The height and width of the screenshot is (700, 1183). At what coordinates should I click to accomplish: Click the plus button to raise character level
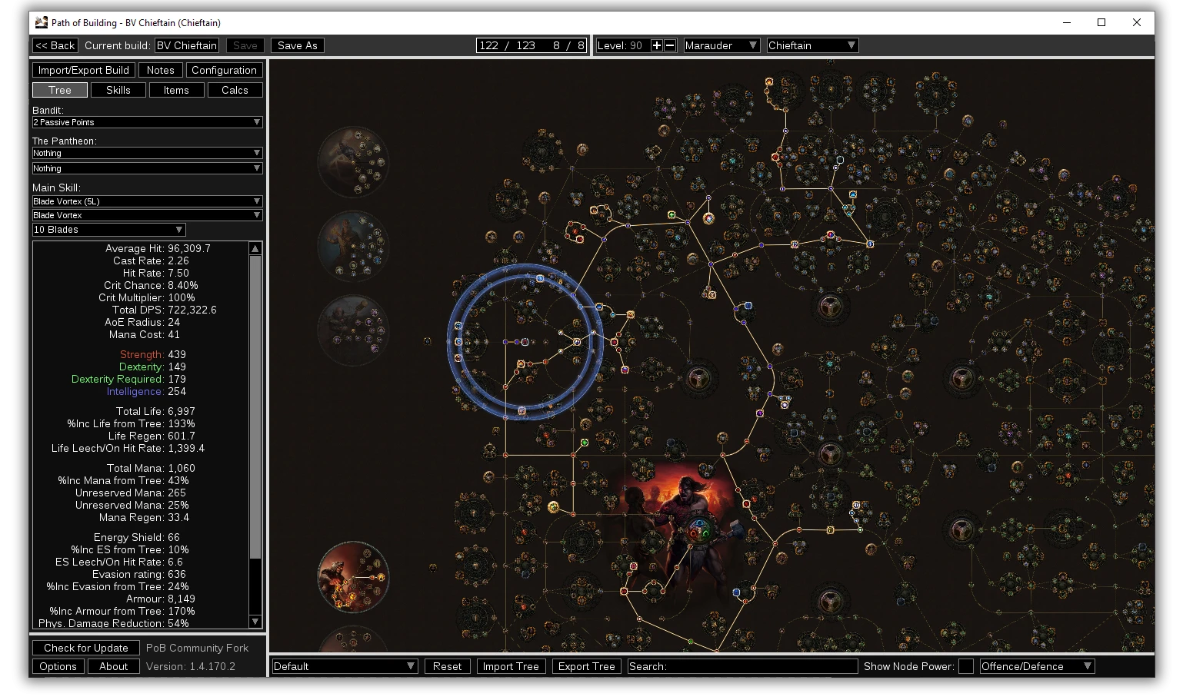[x=655, y=45]
